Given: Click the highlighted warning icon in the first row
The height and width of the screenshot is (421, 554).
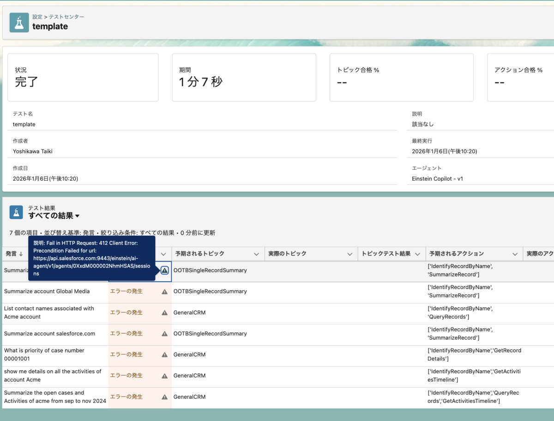Looking at the screenshot, I should 165,270.
